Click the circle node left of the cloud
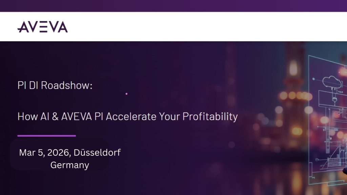 coord(313,79)
